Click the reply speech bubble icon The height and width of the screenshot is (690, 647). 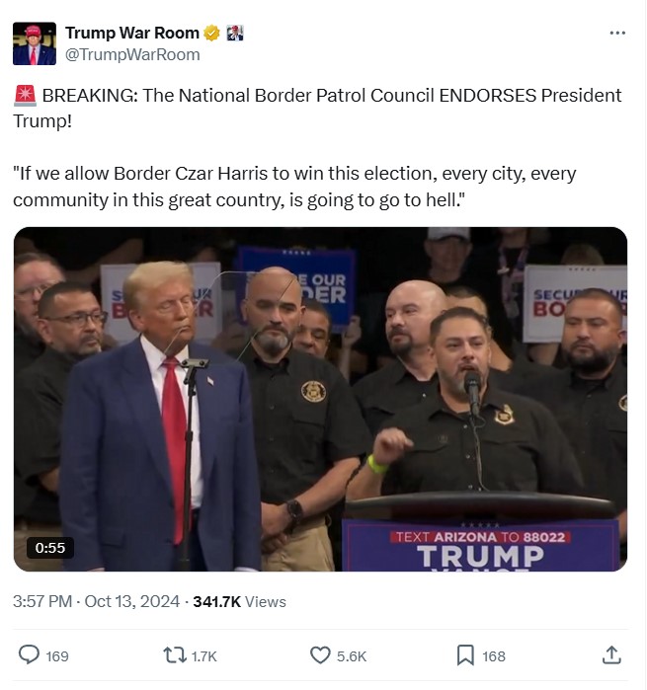[29, 654]
